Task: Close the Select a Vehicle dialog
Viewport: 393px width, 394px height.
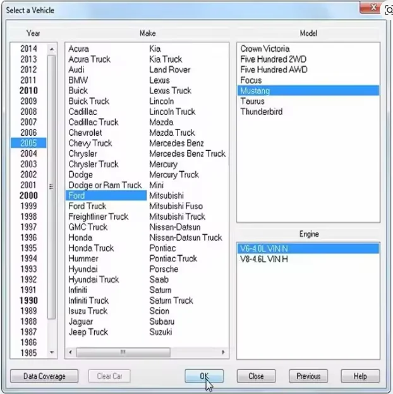Action: (x=370, y=8)
